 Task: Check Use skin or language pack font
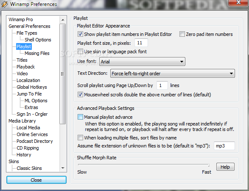[x=80, y=52]
